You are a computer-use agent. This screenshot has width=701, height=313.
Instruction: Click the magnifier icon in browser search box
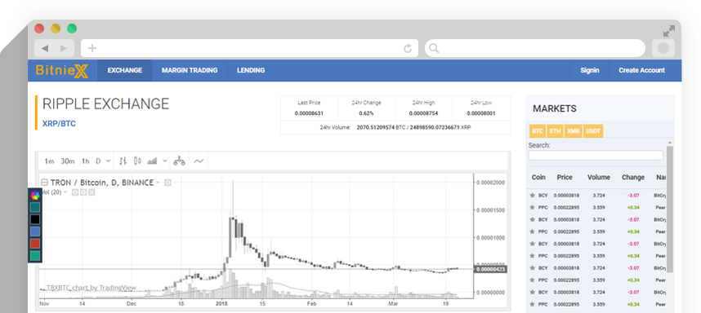point(434,48)
